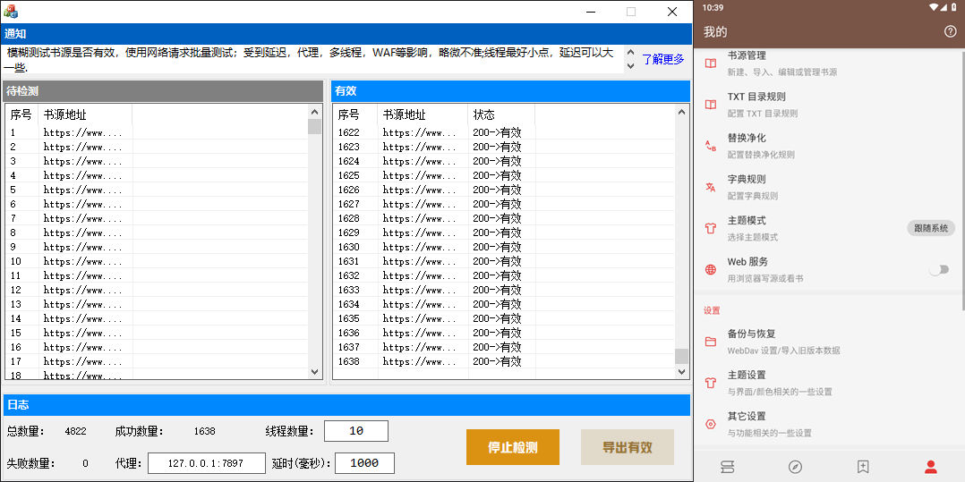Follow the 了解更多 link
The image size is (965, 482).
click(662, 59)
